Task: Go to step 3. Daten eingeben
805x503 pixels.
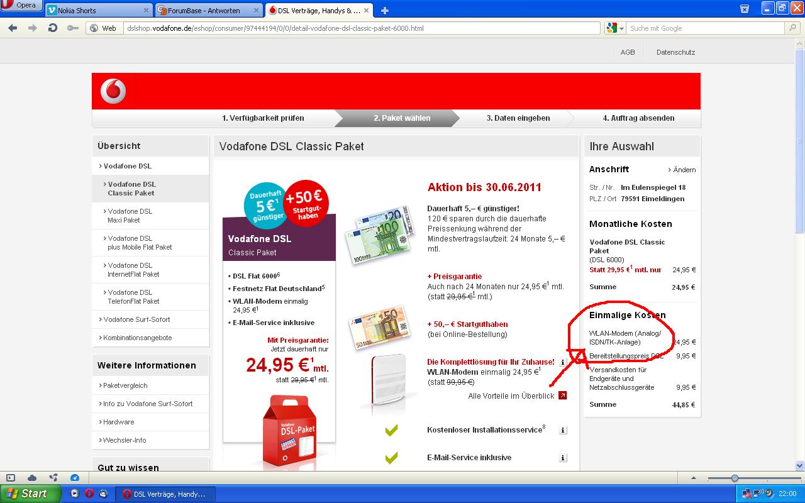Action: point(518,118)
